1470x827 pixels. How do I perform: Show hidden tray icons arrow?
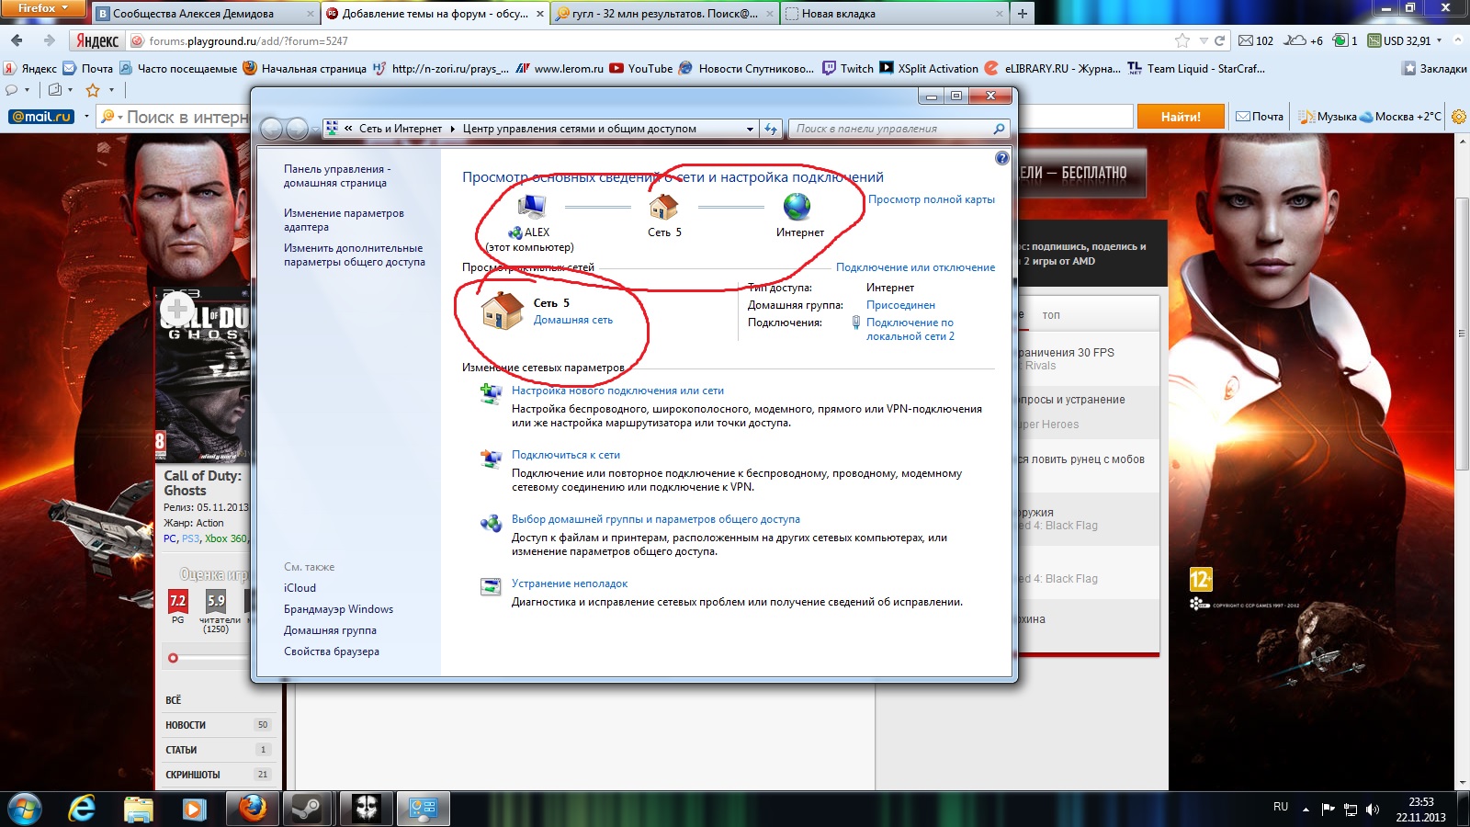click(x=1306, y=809)
